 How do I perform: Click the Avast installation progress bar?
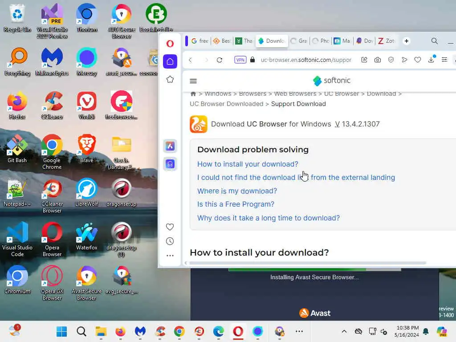pos(315,269)
